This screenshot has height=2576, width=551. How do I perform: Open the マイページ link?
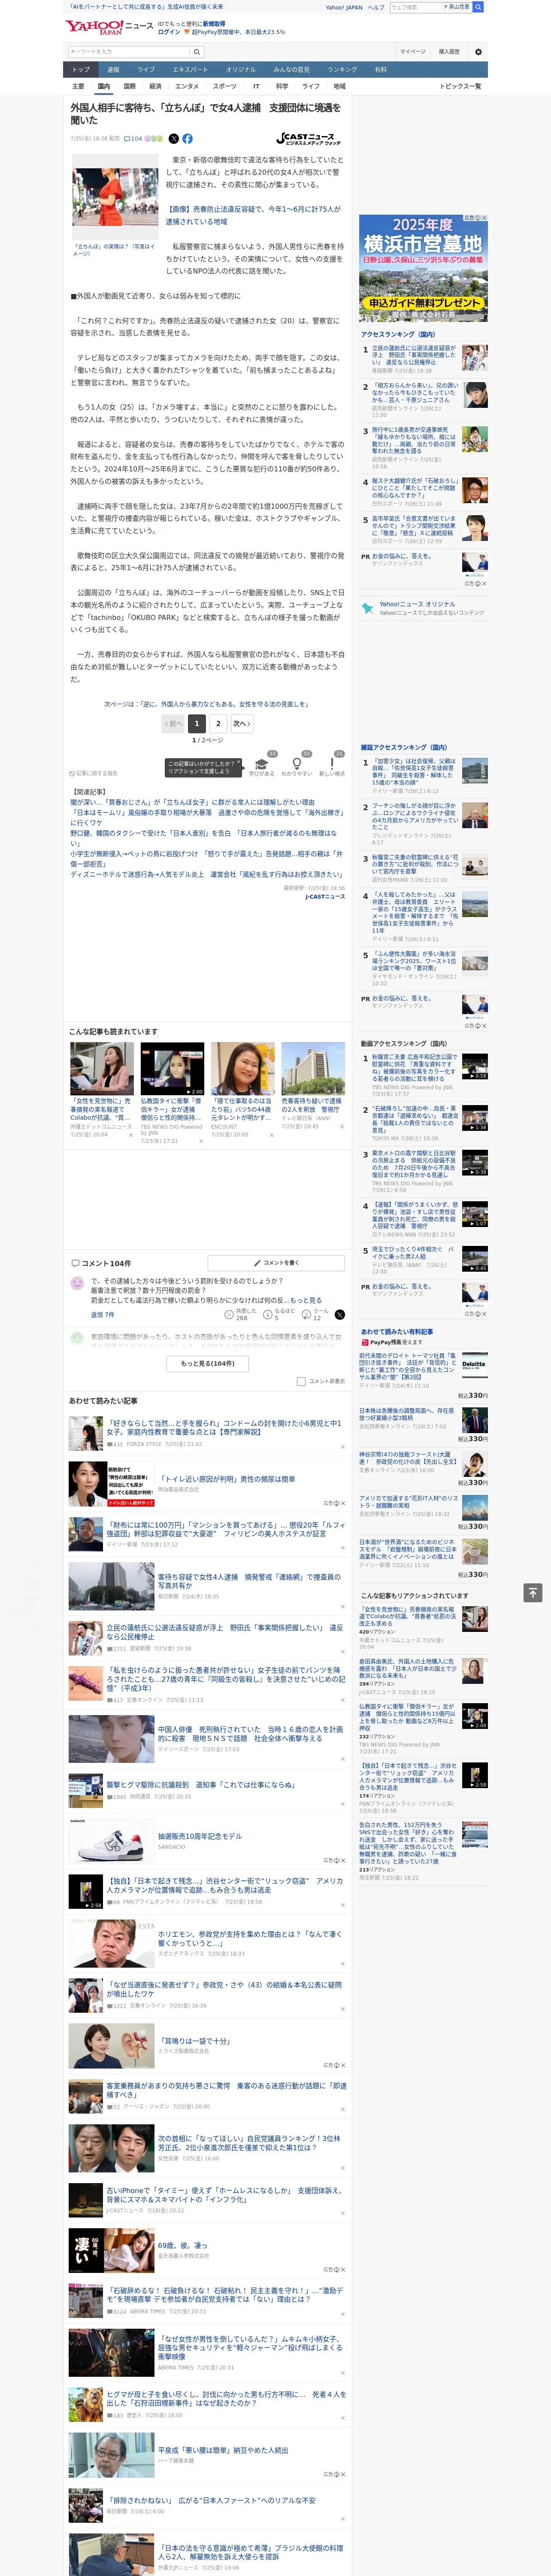pyautogui.click(x=412, y=52)
